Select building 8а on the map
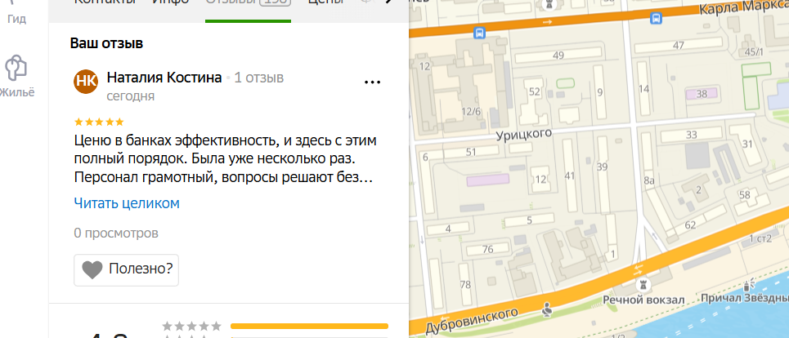 coord(648,180)
